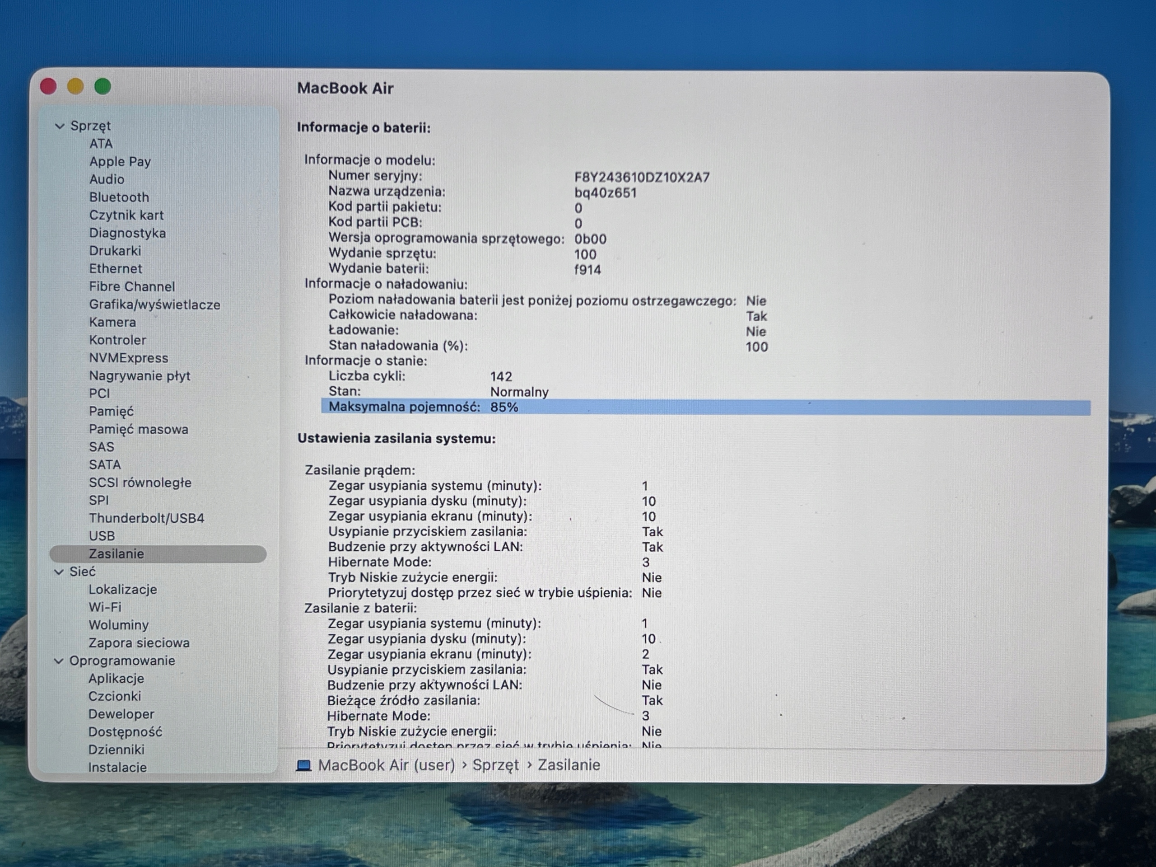Image resolution: width=1156 pixels, height=867 pixels.
Task: Maximize the window with the green button
Action: click(103, 86)
